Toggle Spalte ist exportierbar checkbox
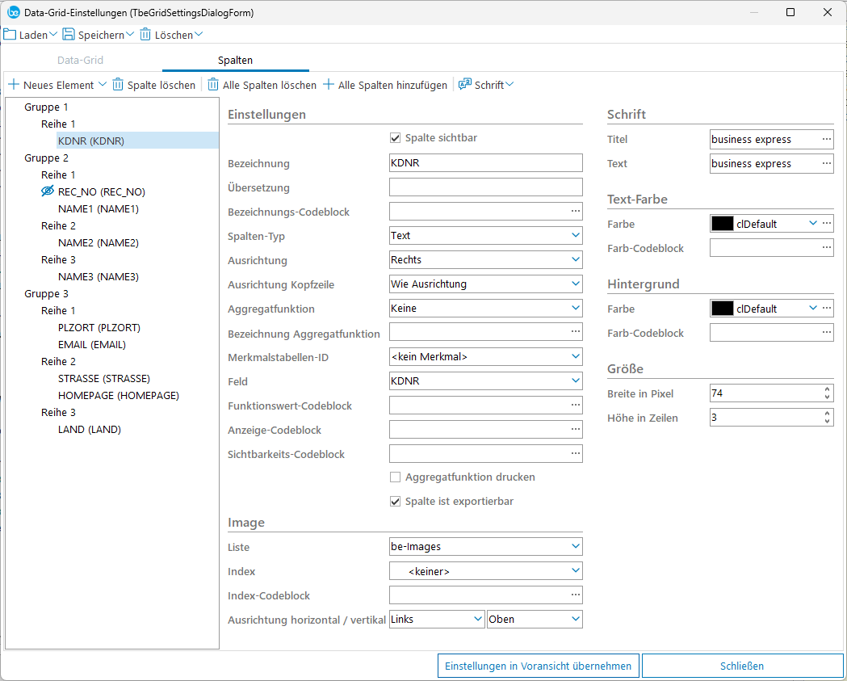Image resolution: width=847 pixels, height=681 pixels. pyautogui.click(x=396, y=502)
